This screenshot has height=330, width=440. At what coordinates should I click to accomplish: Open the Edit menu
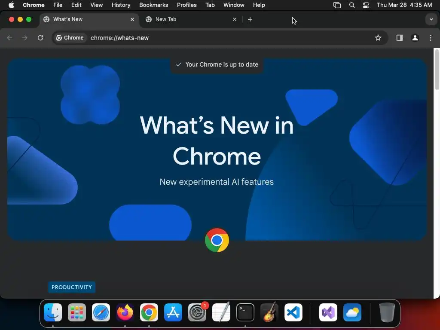coord(76,5)
